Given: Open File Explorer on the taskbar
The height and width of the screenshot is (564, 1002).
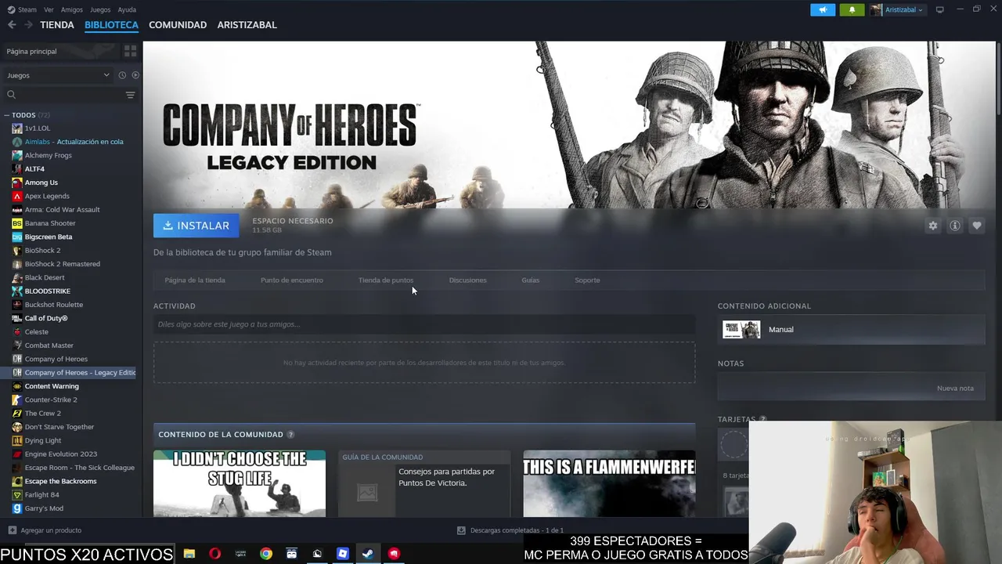Looking at the screenshot, I should (x=189, y=554).
